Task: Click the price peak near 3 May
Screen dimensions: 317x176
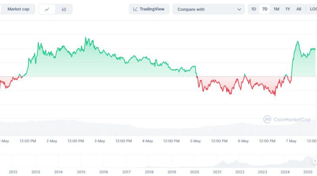Action: click(86, 38)
